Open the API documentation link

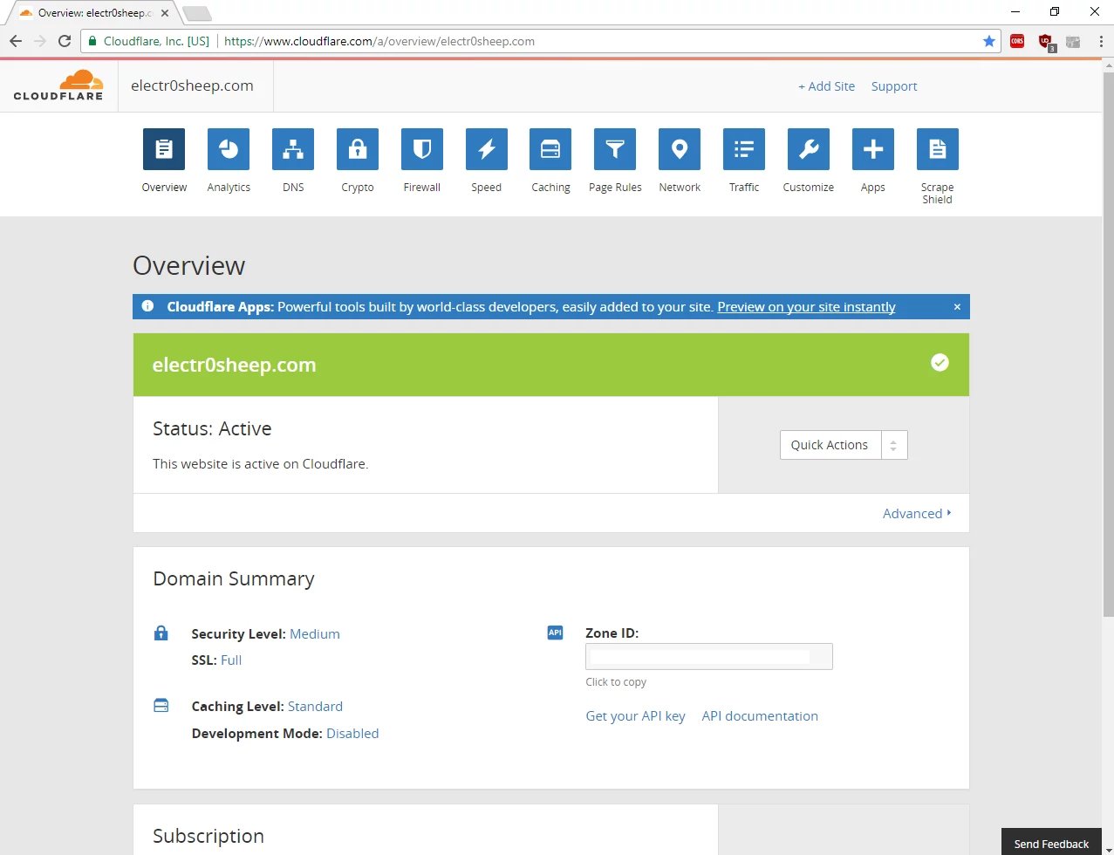[760, 715]
